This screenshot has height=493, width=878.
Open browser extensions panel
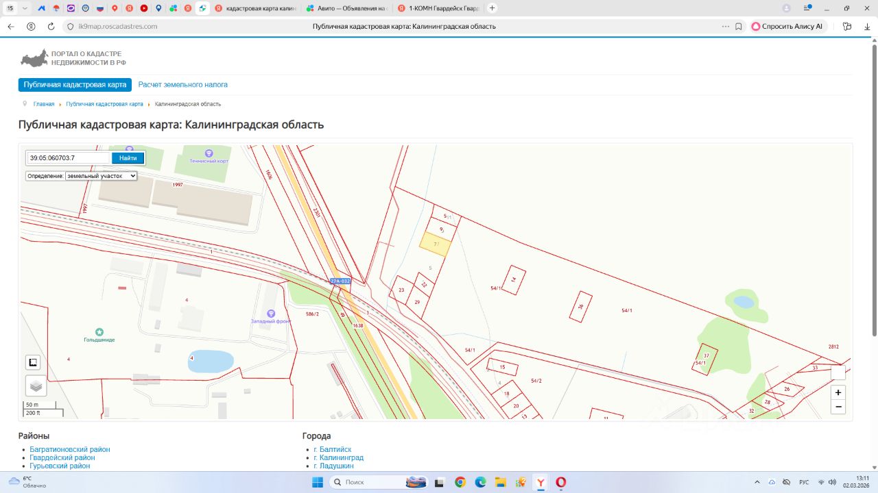847,26
